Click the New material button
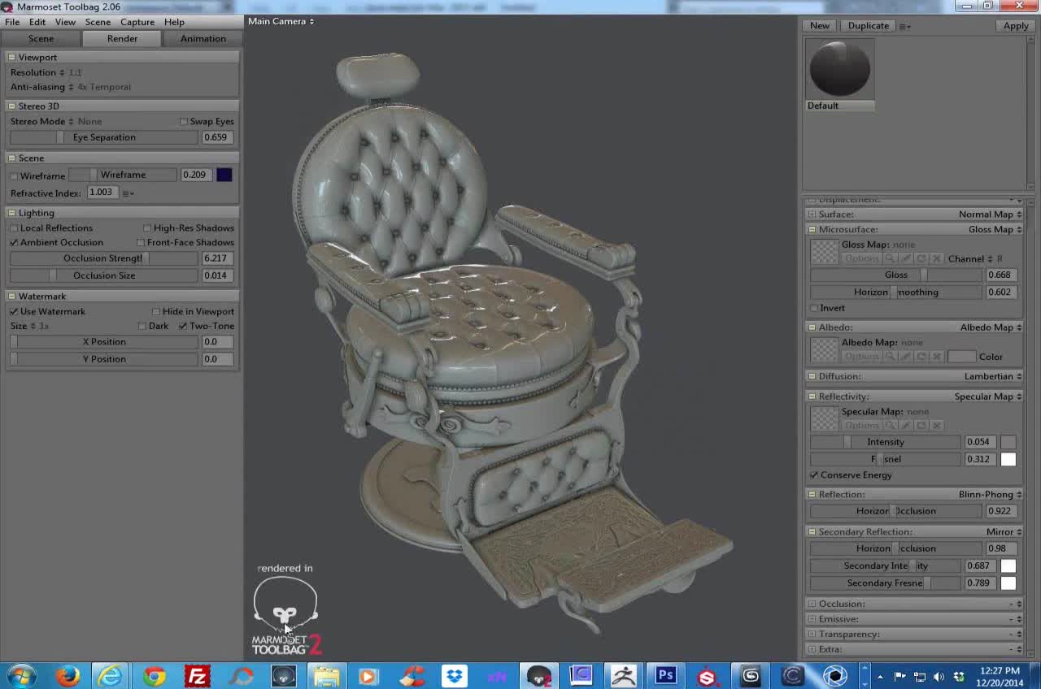This screenshot has width=1041, height=689. (x=819, y=26)
